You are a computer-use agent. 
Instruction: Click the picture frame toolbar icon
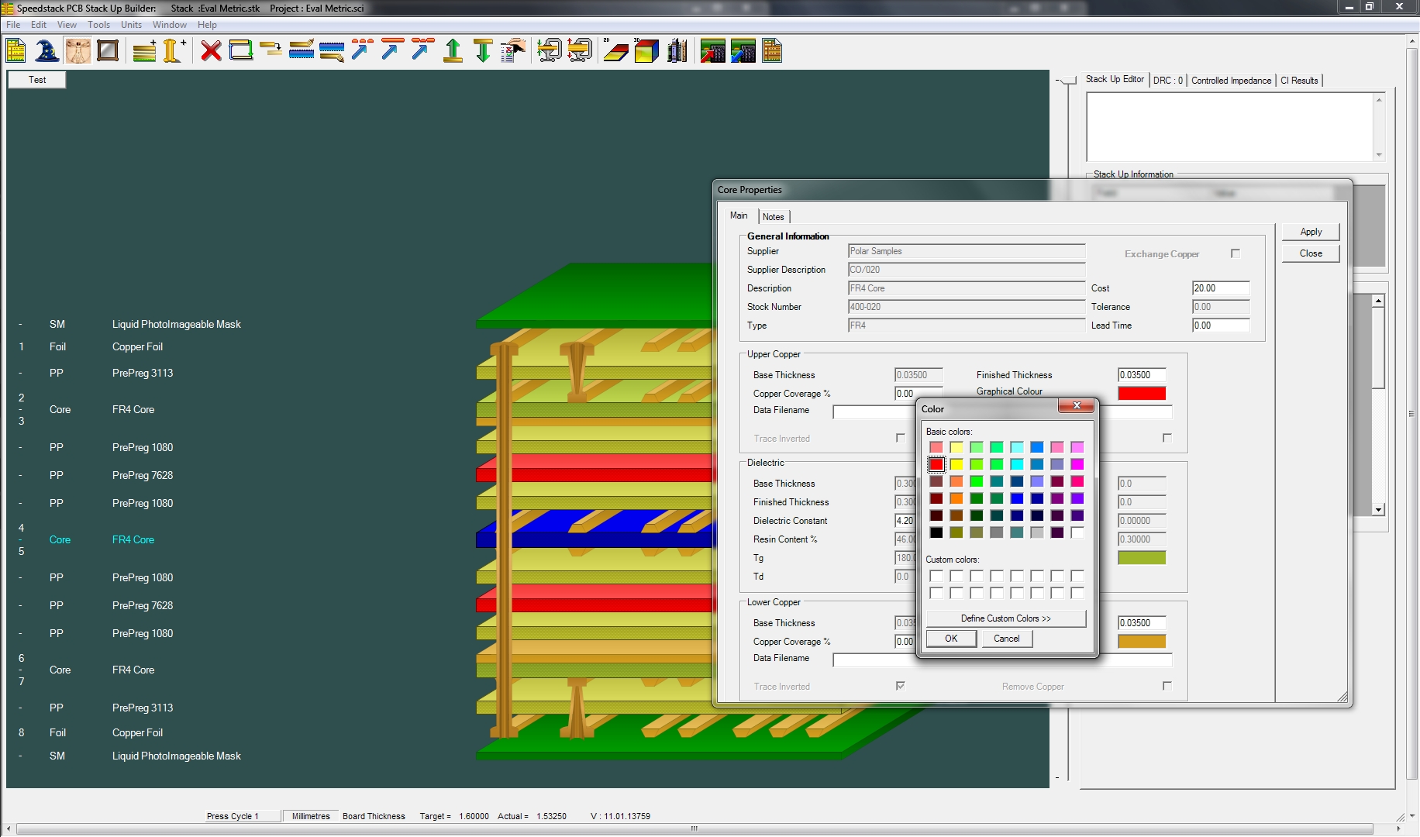pyautogui.click(x=108, y=51)
